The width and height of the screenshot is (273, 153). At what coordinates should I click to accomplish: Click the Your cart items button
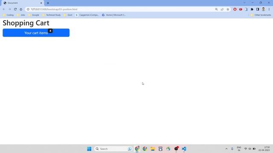pos(36,33)
